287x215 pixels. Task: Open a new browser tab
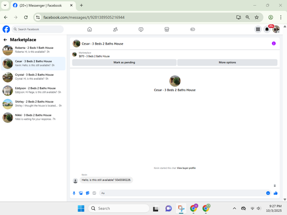82,5
